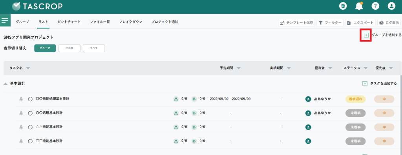Click the TASCROP logo

click(x=37, y=6)
